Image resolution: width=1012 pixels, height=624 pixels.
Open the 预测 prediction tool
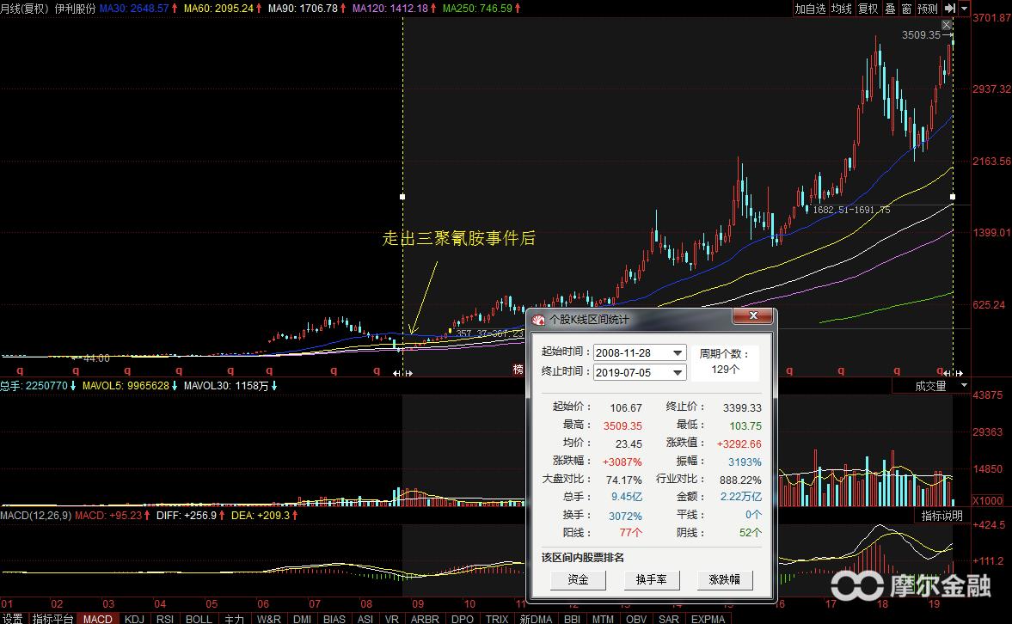(x=926, y=9)
